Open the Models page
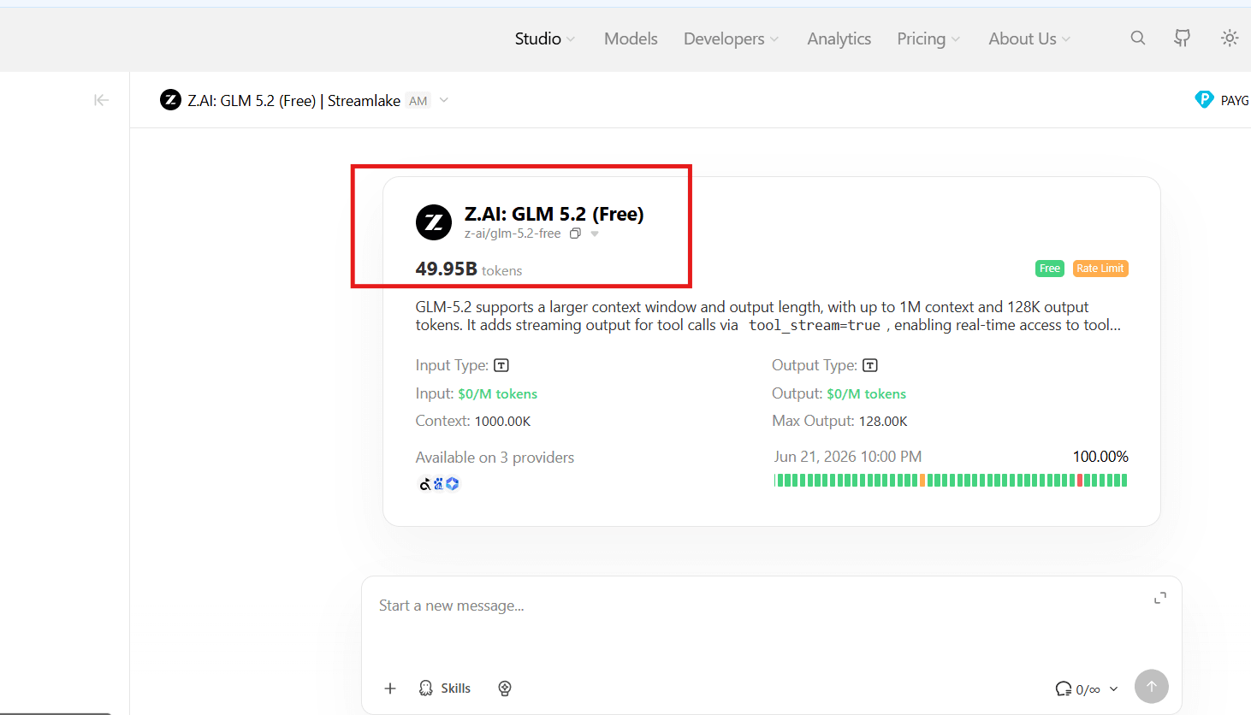This screenshot has height=715, width=1251. pyautogui.click(x=631, y=38)
